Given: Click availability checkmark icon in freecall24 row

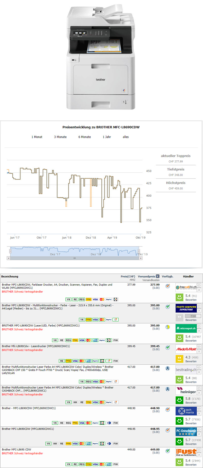Looking at the screenshot, I should 168,286.
